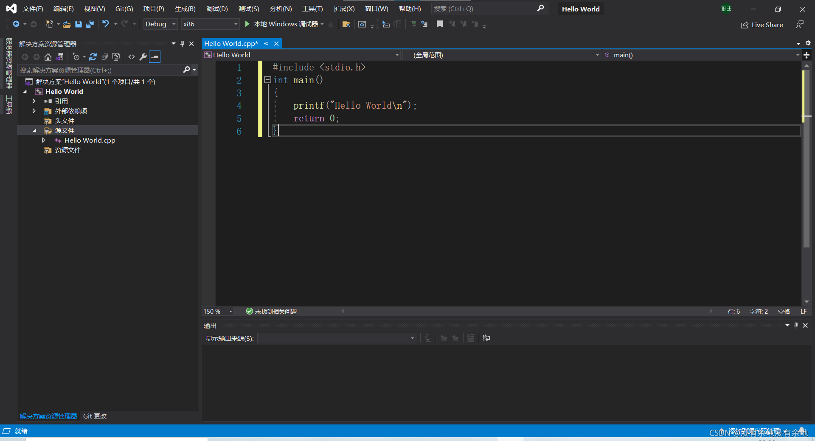Click the pending changes filter clock icon
The height and width of the screenshot is (441, 815).
click(x=76, y=57)
